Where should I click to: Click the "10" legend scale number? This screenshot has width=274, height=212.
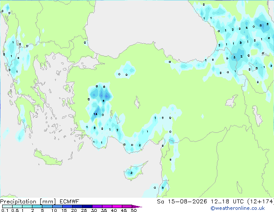pos(54,210)
